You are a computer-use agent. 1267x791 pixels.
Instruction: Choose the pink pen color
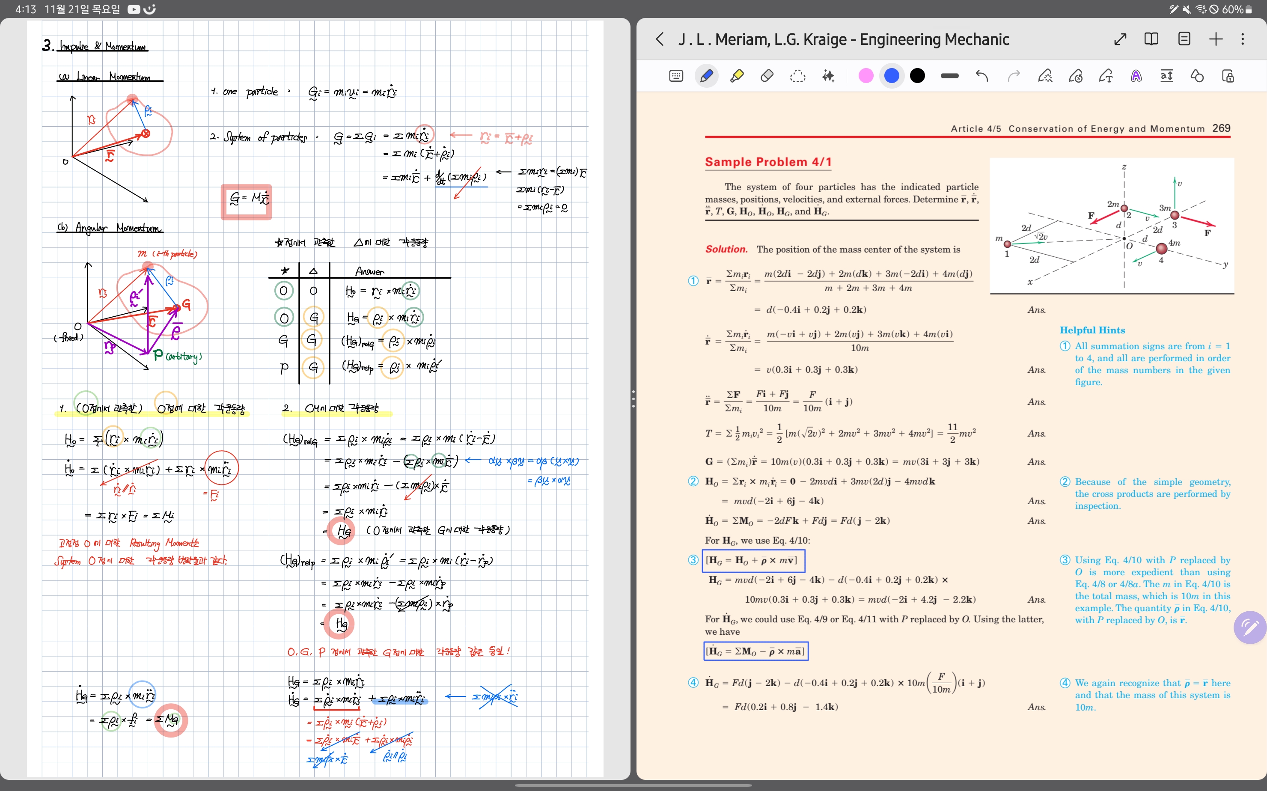click(866, 76)
